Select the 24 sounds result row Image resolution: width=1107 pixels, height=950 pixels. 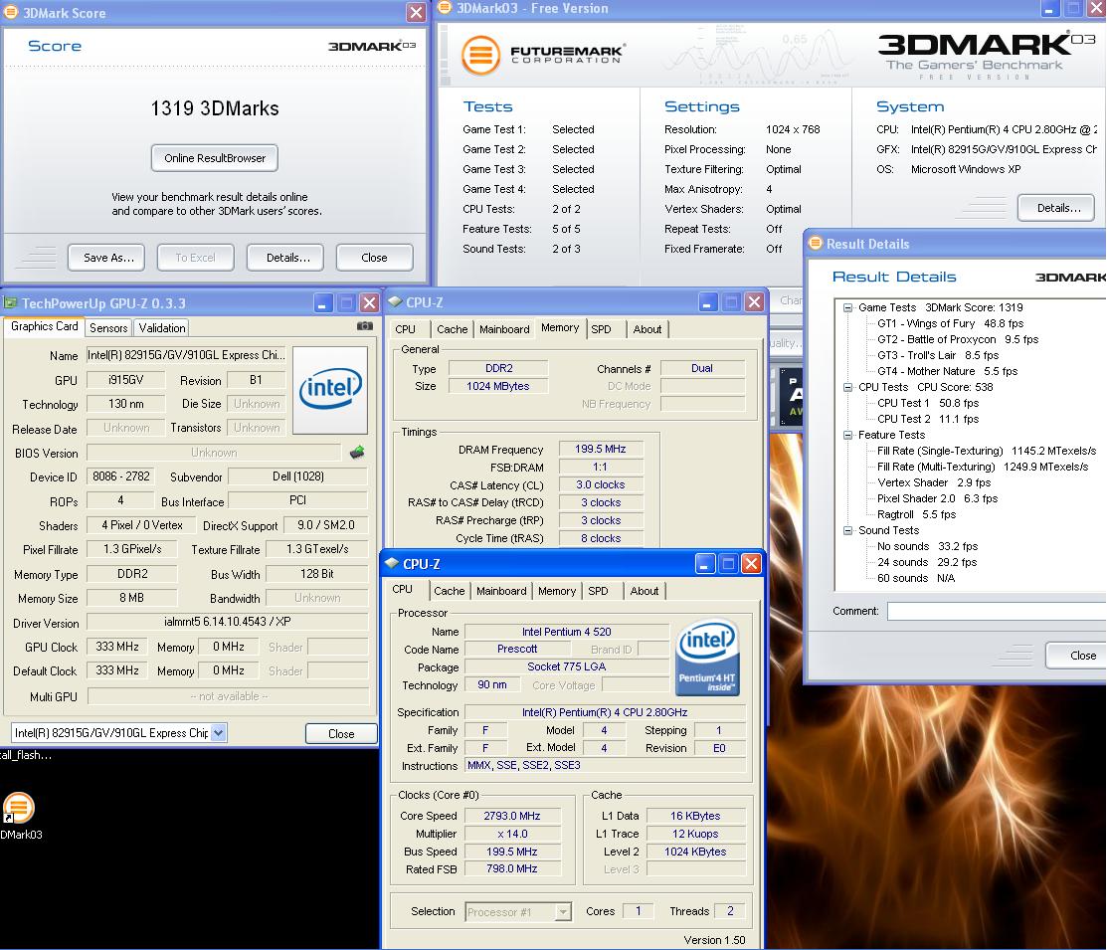(x=927, y=562)
